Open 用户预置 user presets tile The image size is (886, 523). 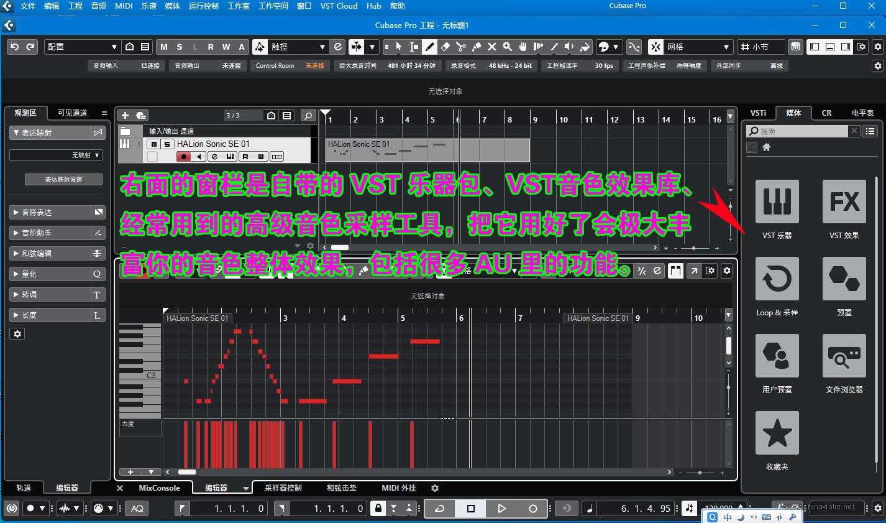tap(777, 356)
